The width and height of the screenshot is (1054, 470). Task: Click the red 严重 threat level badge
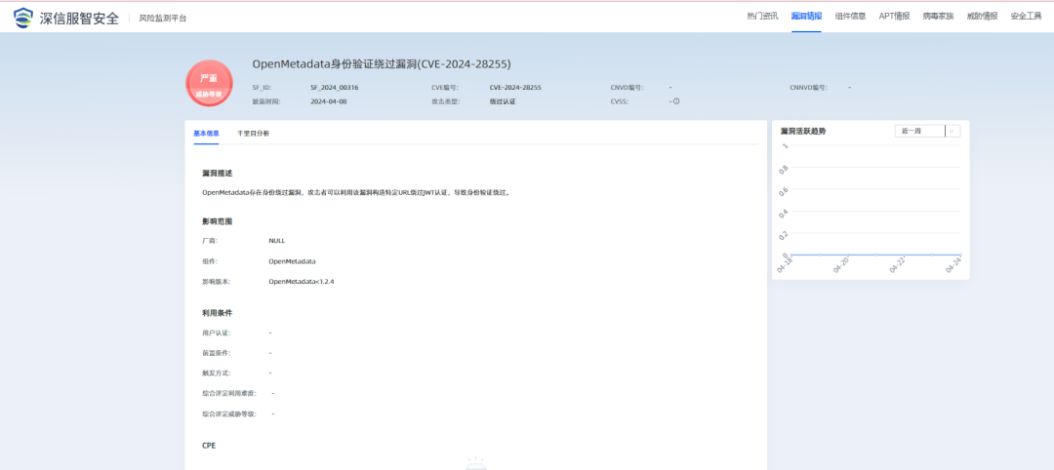tap(209, 83)
